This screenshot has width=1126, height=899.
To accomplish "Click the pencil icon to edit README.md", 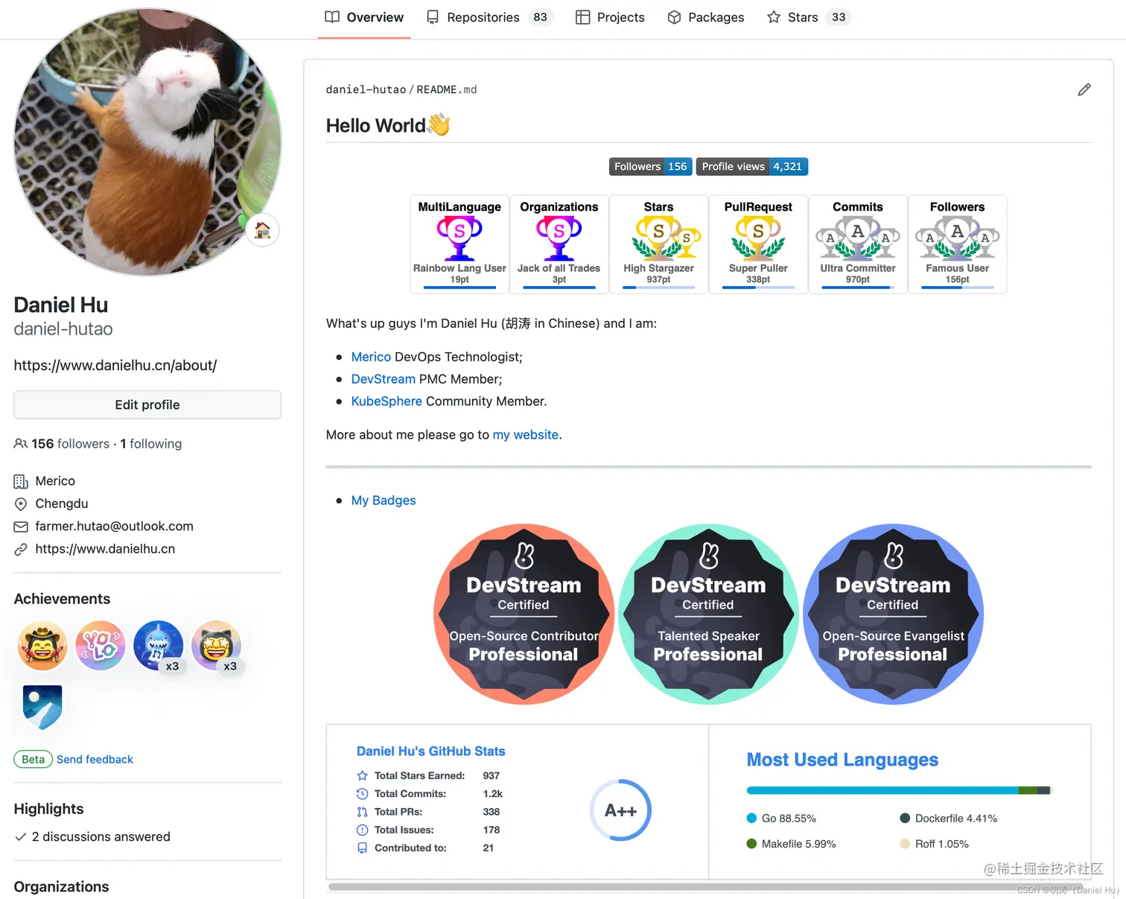I will tap(1084, 89).
